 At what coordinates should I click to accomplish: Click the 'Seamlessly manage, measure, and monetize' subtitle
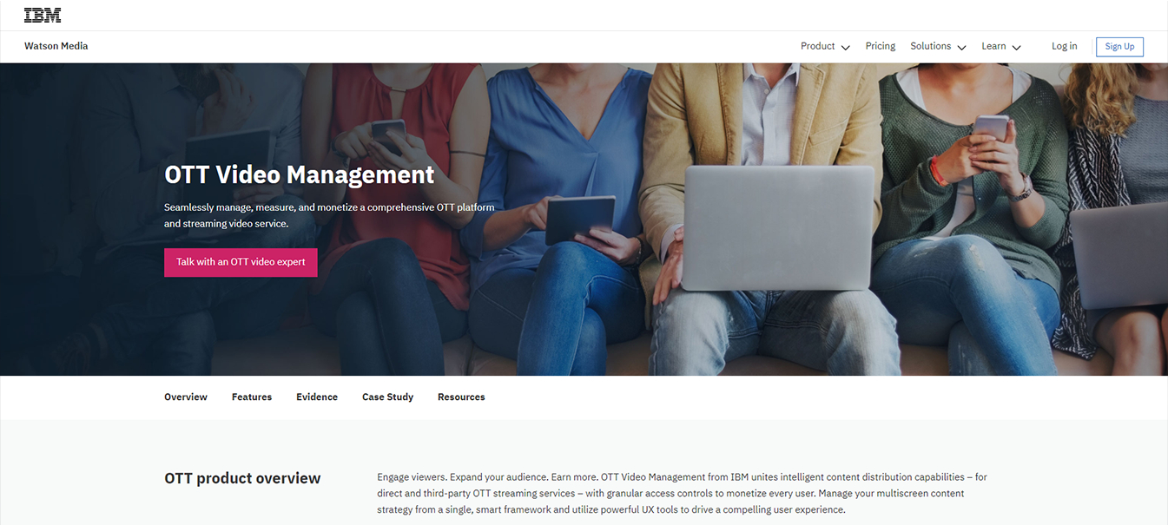329,215
